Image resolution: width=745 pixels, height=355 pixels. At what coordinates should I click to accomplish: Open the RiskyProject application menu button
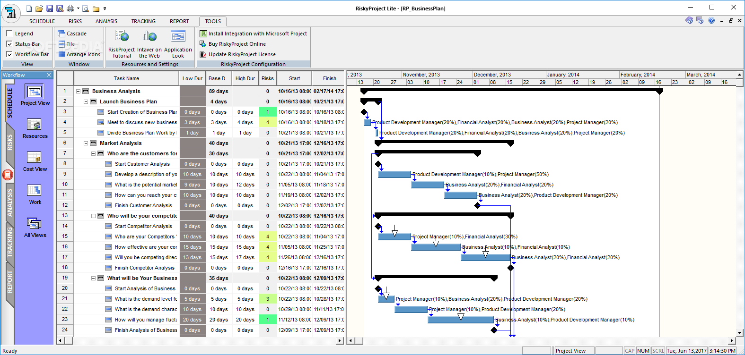[11, 13]
